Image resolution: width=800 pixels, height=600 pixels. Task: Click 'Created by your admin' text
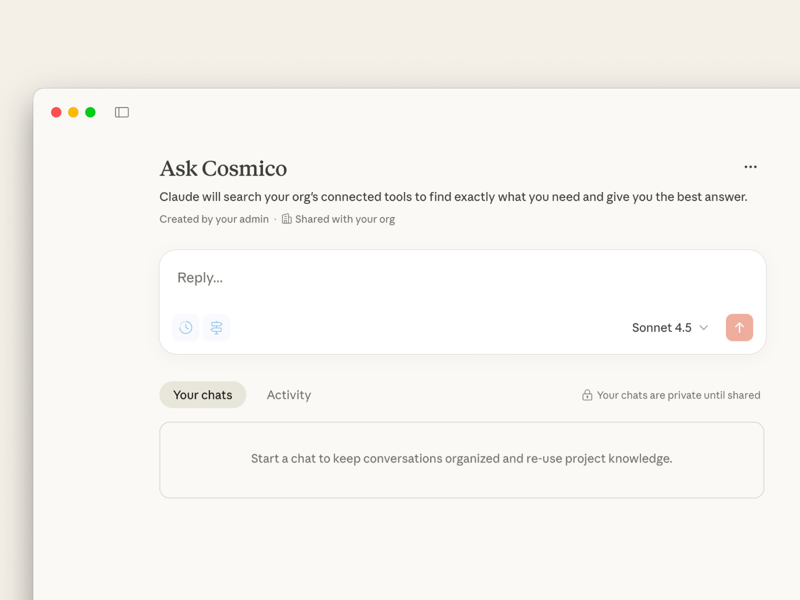tap(214, 219)
